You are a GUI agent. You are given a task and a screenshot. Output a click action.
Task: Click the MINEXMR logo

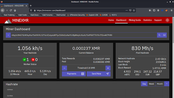pyautogui.click(x=16, y=21)
